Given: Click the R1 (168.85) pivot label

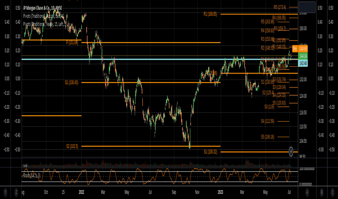Looking at the screenshot, I should tap(210, 14).
